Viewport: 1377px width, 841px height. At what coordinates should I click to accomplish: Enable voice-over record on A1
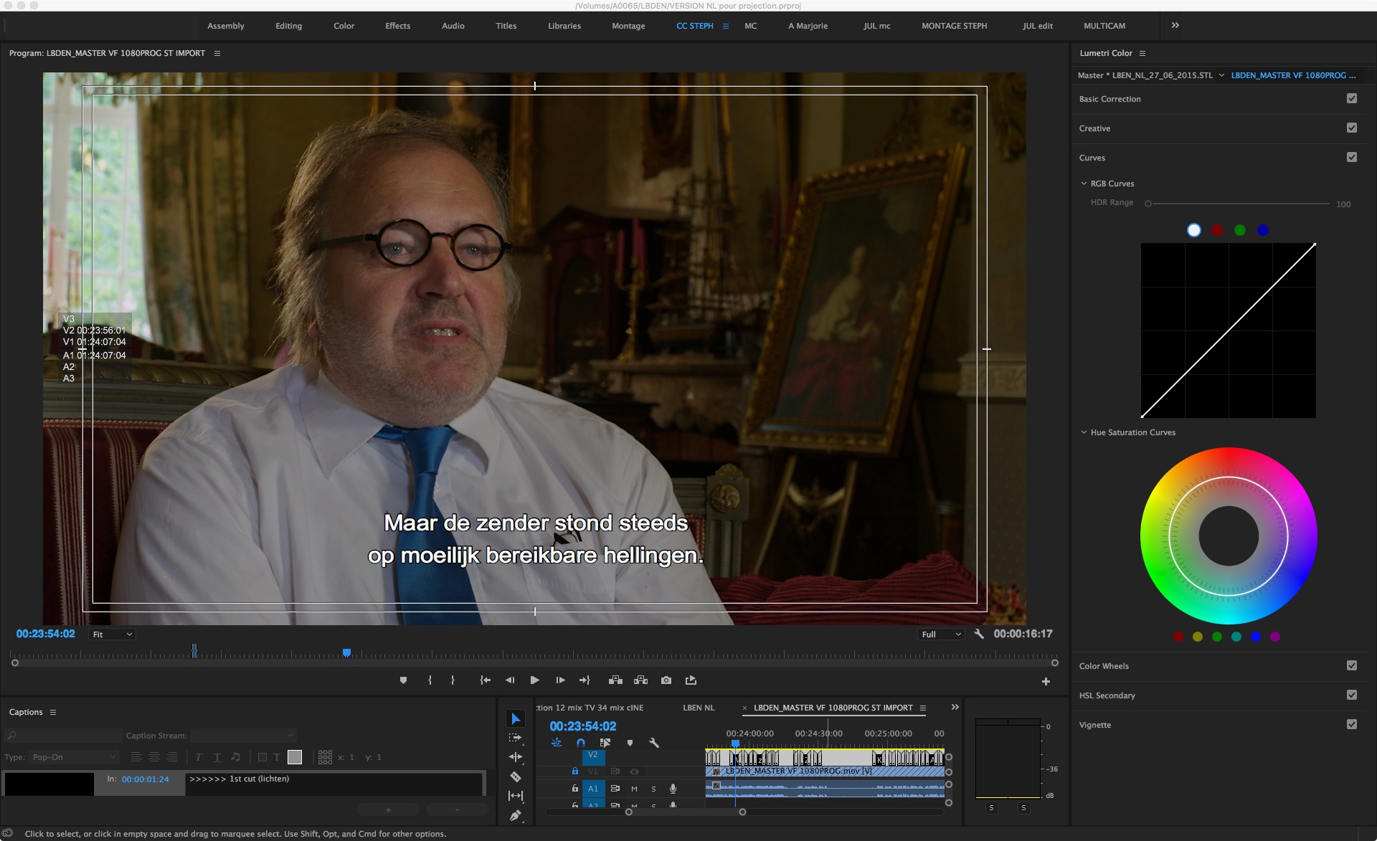coord(673,789)
